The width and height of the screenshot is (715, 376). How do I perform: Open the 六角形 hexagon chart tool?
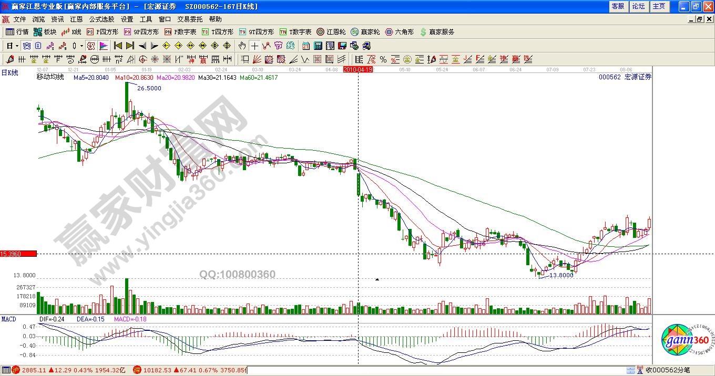coord(399,32)
